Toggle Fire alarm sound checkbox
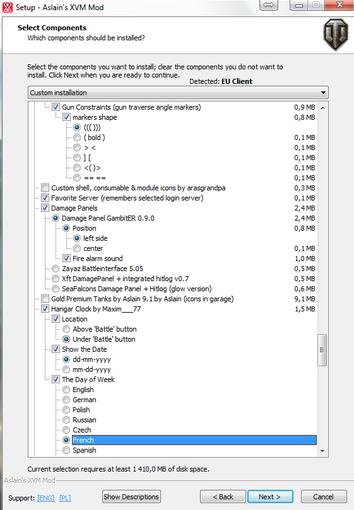 click(66, 258)
